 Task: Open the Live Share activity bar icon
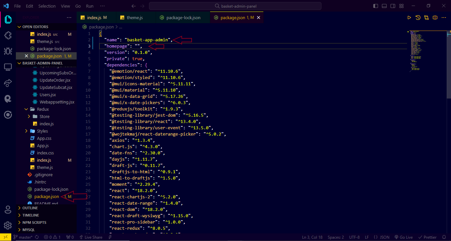8,83
